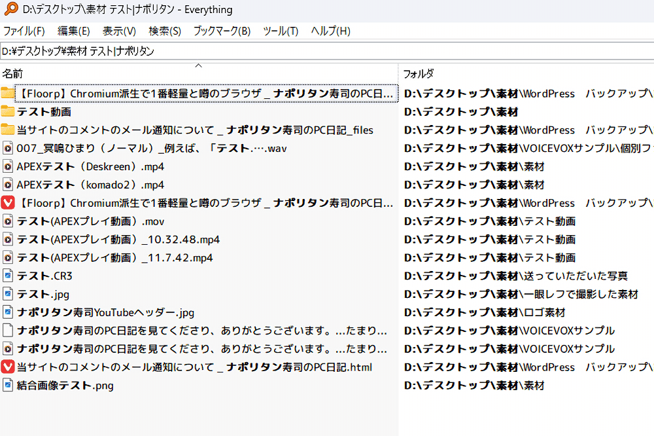Sort results by the 名前 column header
The width and height of the screenshot is (654, 436).
12,74
